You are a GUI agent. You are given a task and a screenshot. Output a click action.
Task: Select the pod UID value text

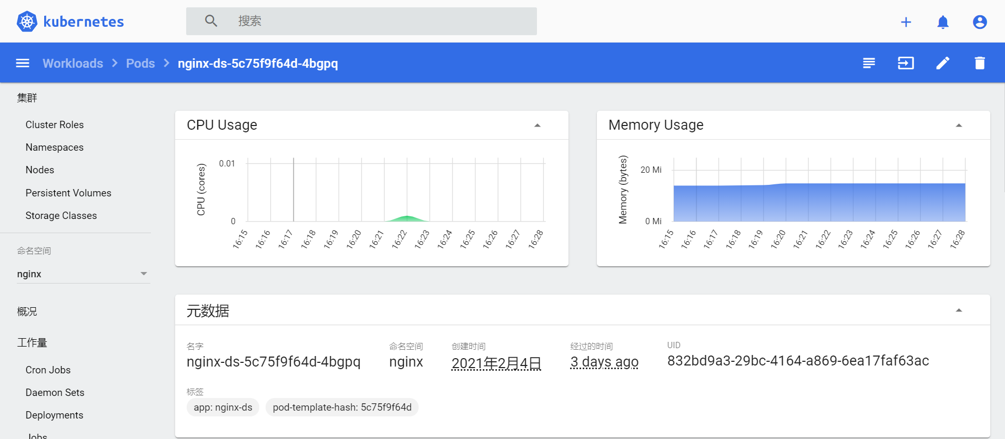click(x=798, y=361)
